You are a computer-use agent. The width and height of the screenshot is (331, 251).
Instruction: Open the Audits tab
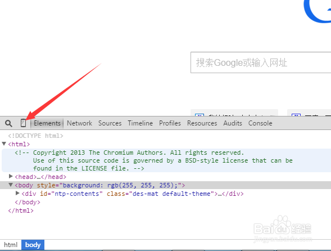233,123
